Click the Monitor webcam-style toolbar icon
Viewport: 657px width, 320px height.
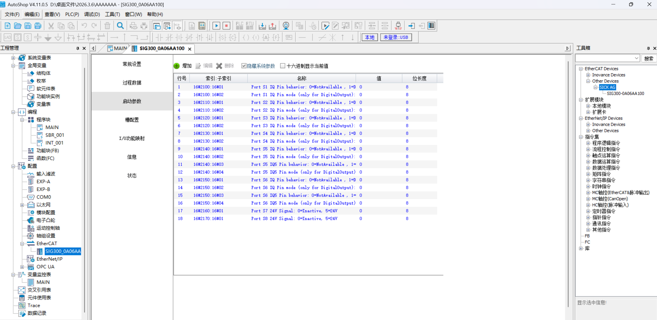pos(286,26)
